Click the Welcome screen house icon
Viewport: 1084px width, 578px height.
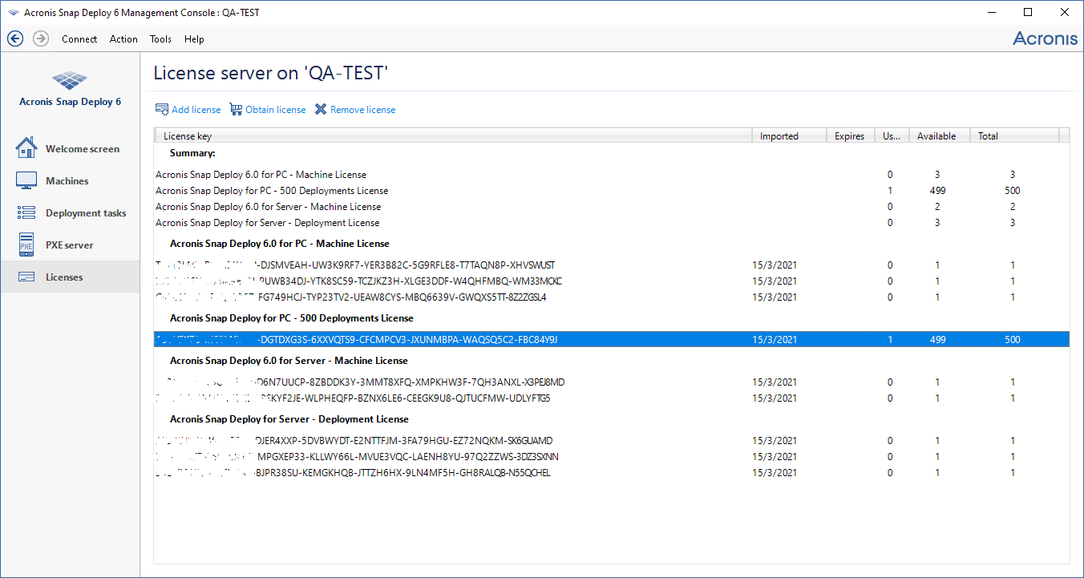tap(26, 148)
